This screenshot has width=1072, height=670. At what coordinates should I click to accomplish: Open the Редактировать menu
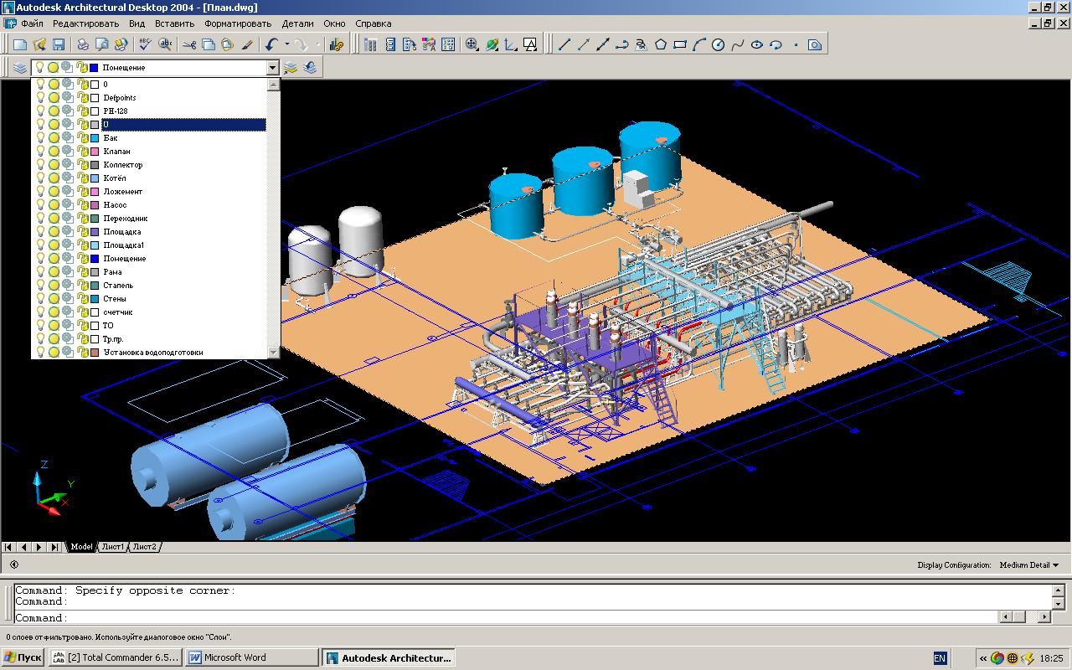(x=86, y=23)
